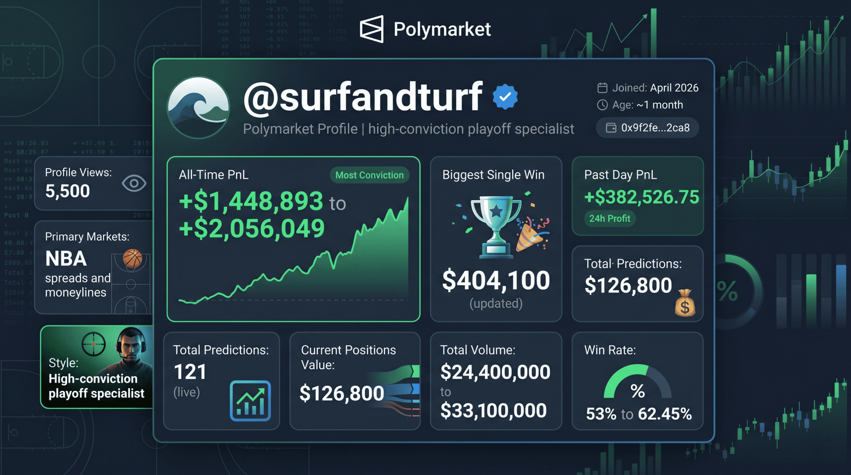
Task: Copy wallet address 0x9f2fe...2ca8
Action: 647,128
